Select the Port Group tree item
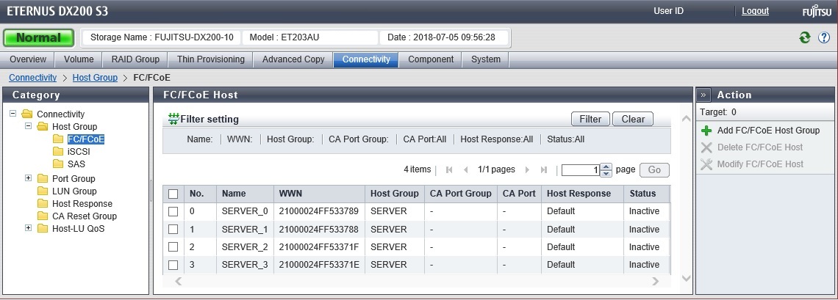The image size is (838, 300). coord(74,178)
